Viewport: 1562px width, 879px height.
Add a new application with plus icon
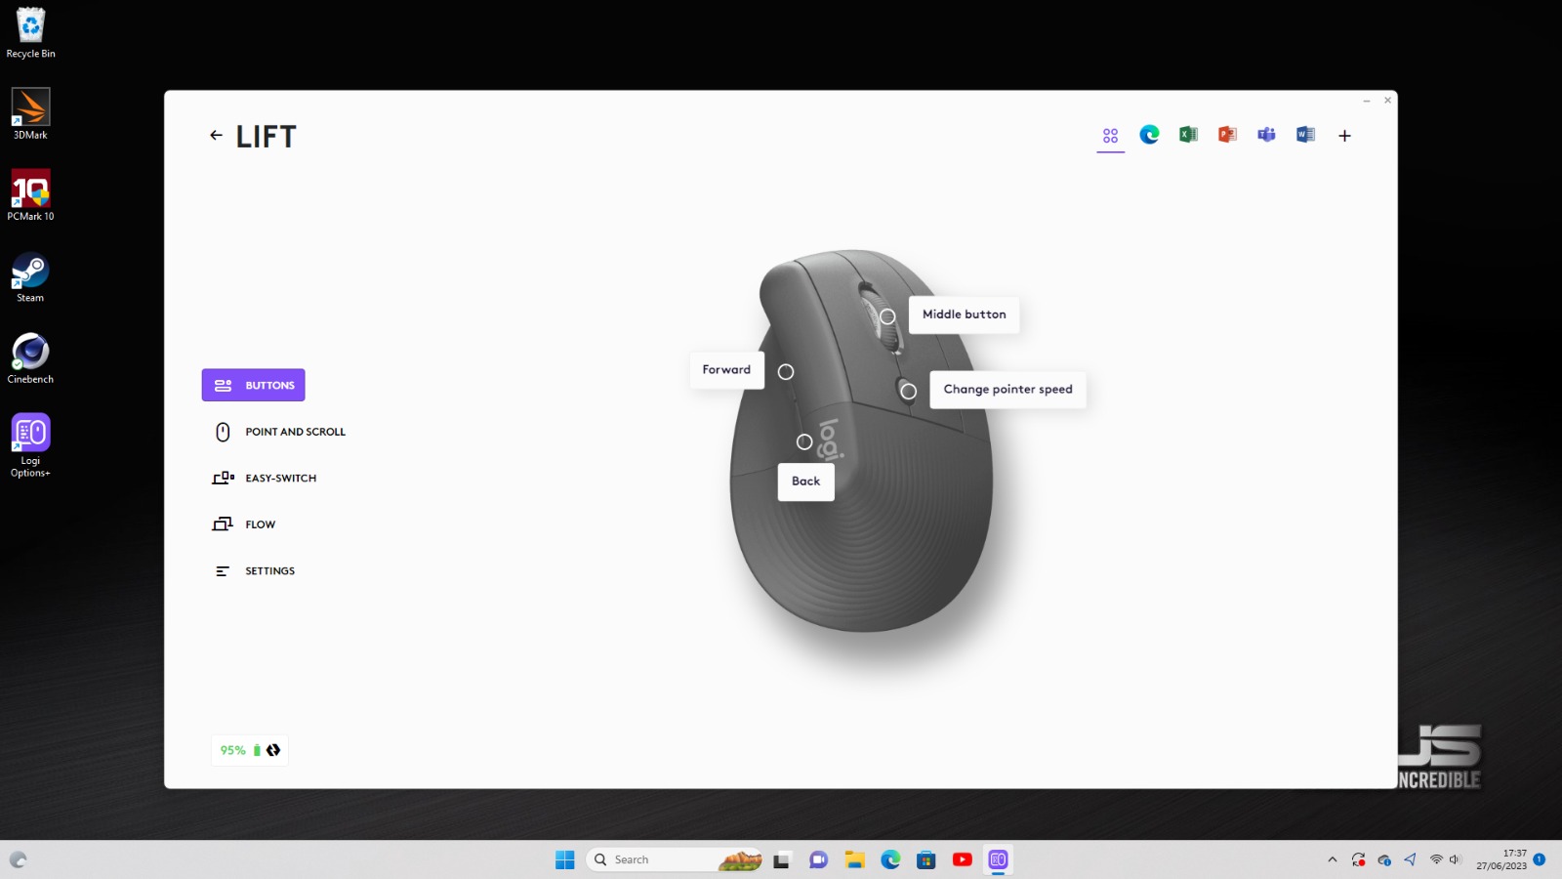tap(1344, 136)
